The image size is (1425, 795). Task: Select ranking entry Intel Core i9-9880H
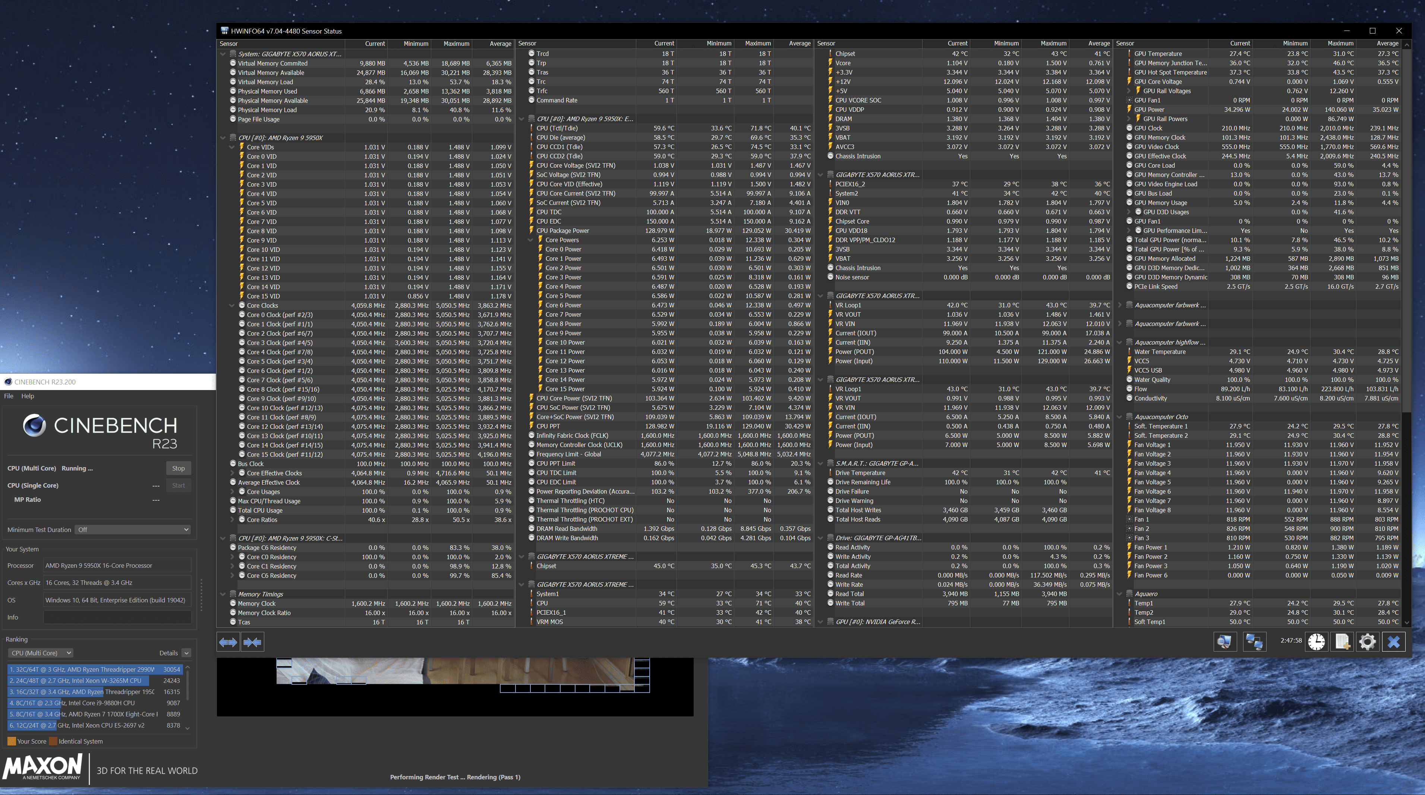pos(95,703)
